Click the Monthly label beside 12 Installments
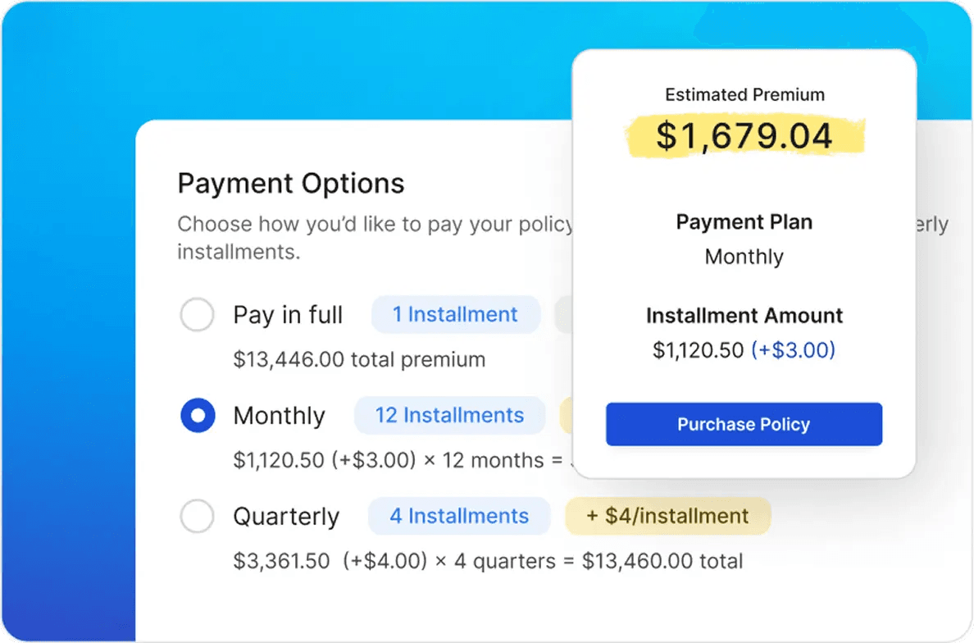Viewport: 974px width, 643px height. tap(279, 416)
